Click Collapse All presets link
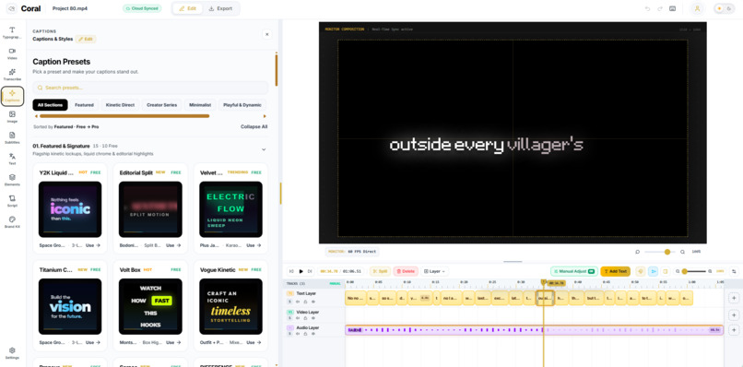This screenshot has height=367, width=743. [x=254, y=126]
